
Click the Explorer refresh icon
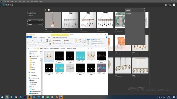point(92,49)
